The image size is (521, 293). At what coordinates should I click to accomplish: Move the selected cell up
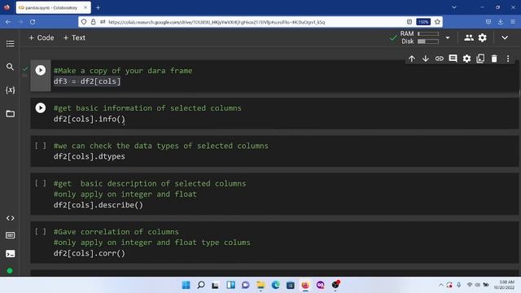coord(412,59)
